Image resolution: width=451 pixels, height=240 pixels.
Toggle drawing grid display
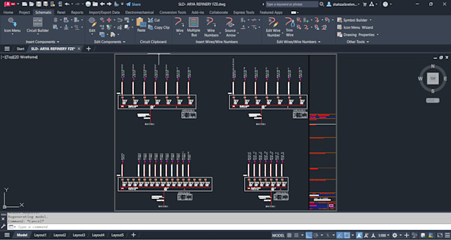[289, 235]
